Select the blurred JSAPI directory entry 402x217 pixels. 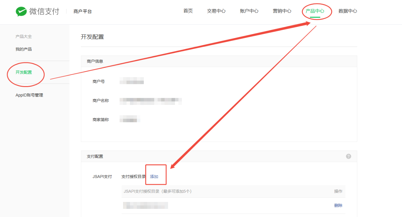click(x=146, y=205)
